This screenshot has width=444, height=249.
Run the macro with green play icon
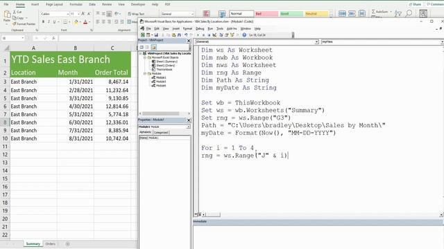[198, 35]
